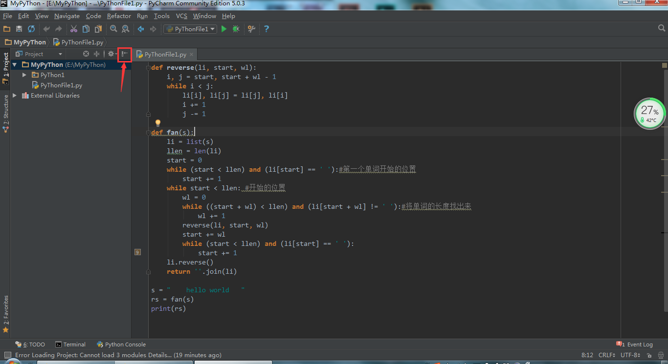Open Settings with the wrench icon
The height and width of the screenshot is (364, 668).
pyautogui.click(x=251, y=29)
